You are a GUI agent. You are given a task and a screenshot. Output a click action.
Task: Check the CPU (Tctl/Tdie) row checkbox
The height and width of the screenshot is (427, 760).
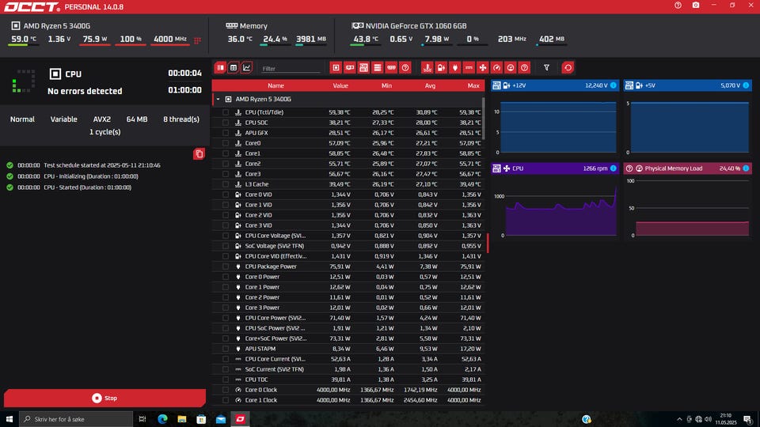coord(226,112)
